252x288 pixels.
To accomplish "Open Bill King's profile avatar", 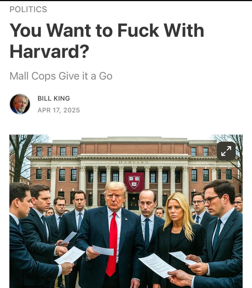I will [20, 104].
